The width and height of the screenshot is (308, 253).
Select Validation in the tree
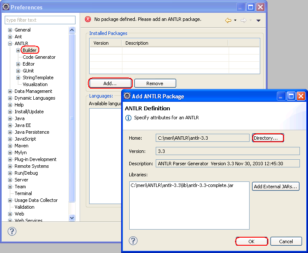pyautogui.click(x=24, y=207)
